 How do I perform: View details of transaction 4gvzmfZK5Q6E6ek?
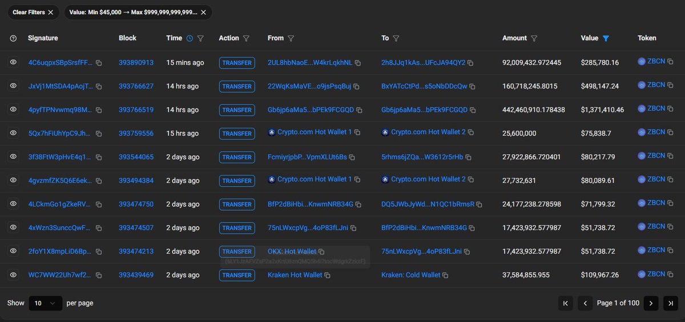pyautogui.click(x=13, y=180)
